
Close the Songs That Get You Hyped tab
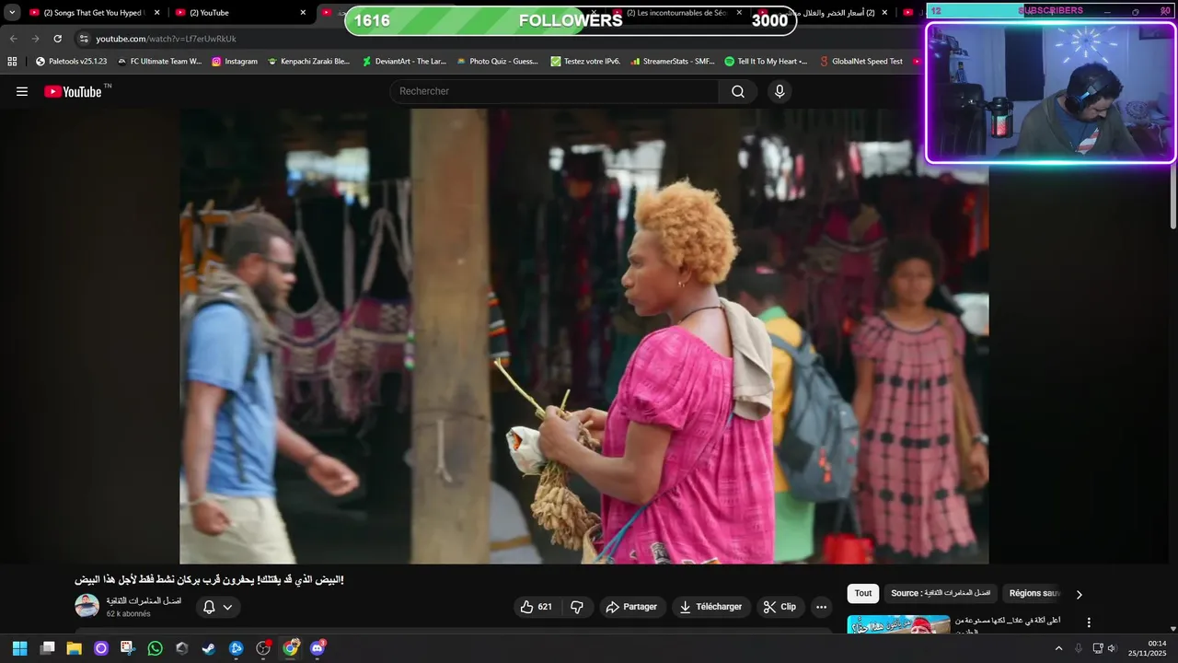pos(156,13)
